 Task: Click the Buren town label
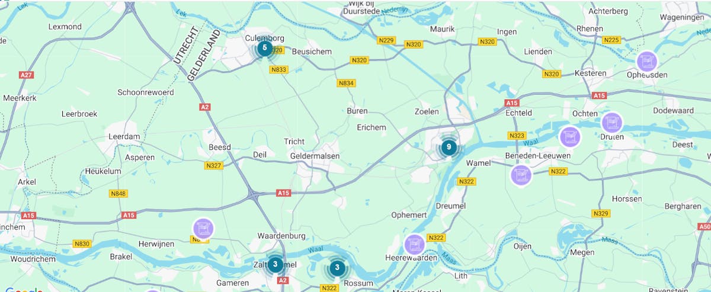click(358, 111)
